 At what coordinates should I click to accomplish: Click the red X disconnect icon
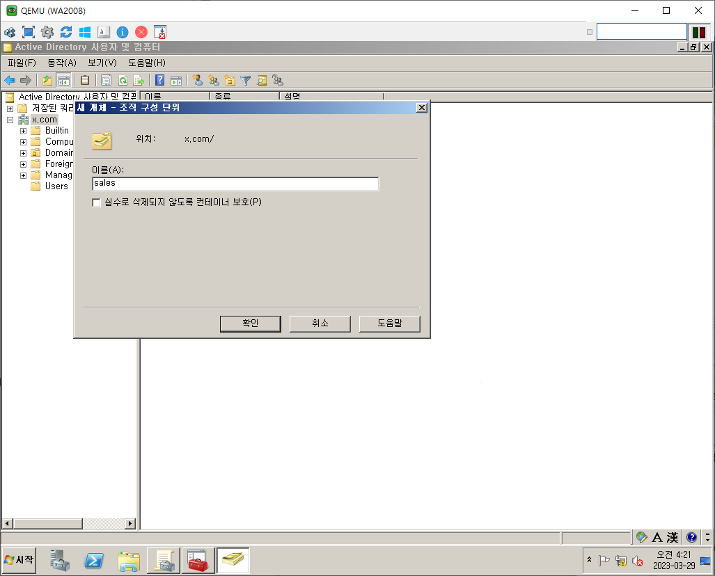(x=141, y=32)
